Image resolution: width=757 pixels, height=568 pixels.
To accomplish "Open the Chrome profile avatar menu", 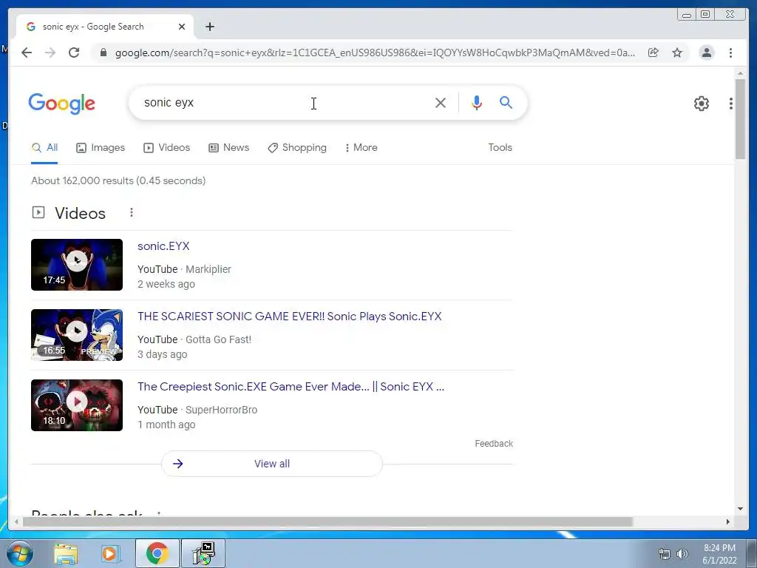I will coord(706,53).
